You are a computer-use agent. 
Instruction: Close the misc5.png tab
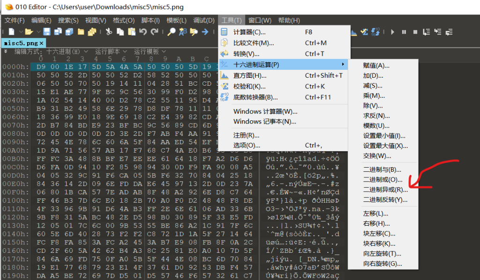tap(42, 43)
